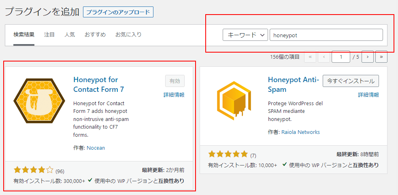The height and width of the screenshot is (195, 398).
Task: Switch to the 注目 tab
Action: [49, 35]
